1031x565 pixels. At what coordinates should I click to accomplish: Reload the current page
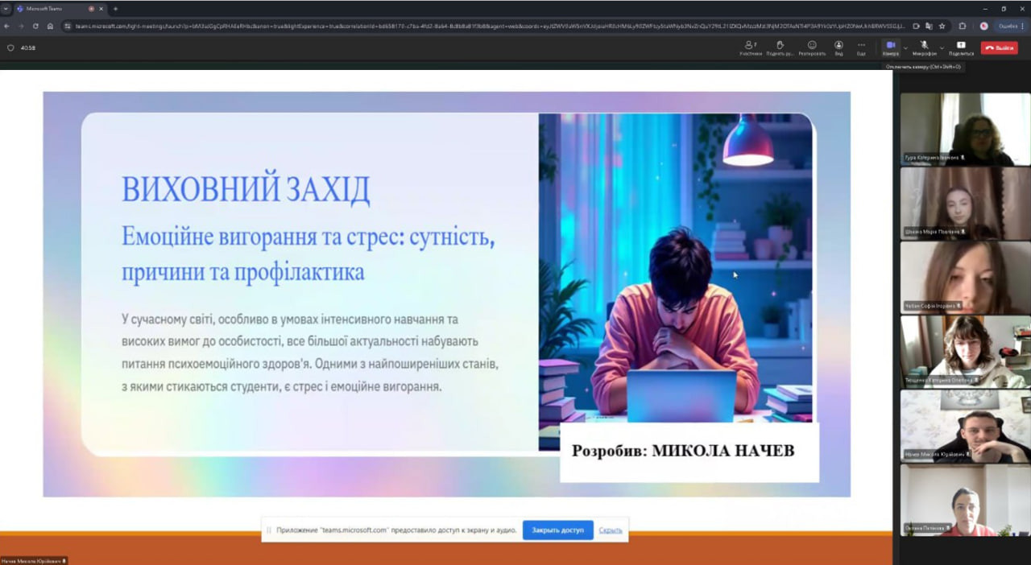(x=35, y=26)
